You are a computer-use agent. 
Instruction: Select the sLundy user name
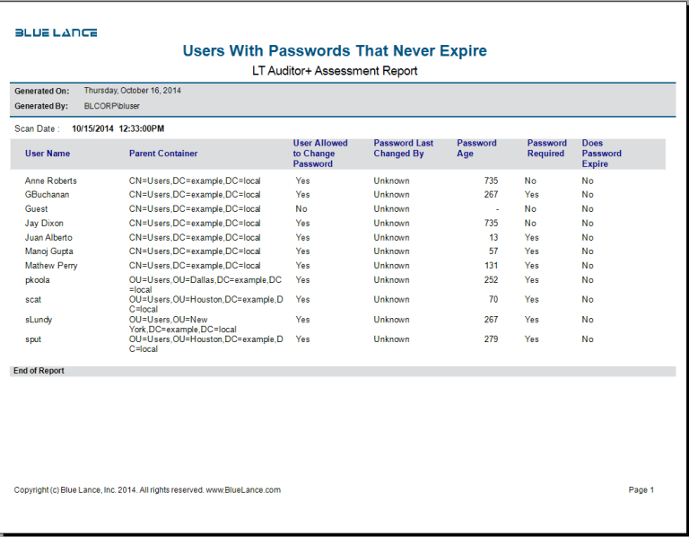[39, 320]
